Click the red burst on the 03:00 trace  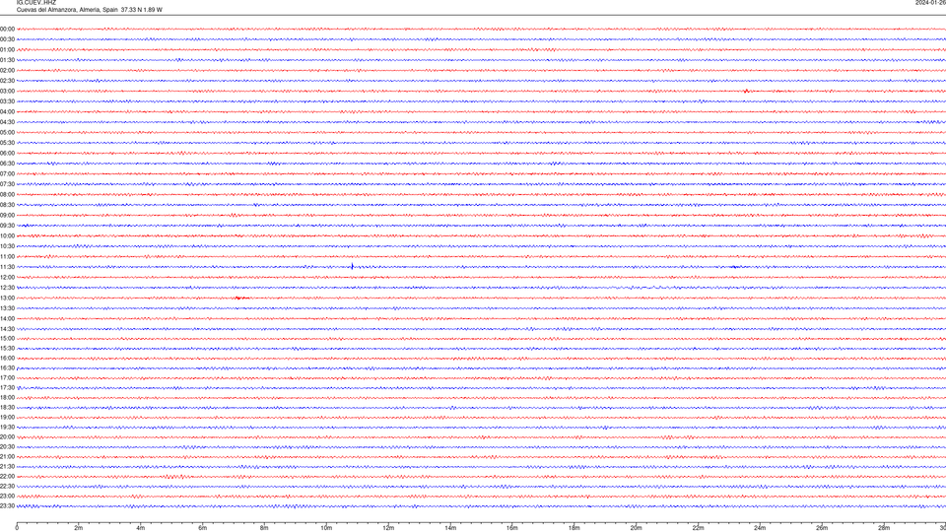point(746,91)
